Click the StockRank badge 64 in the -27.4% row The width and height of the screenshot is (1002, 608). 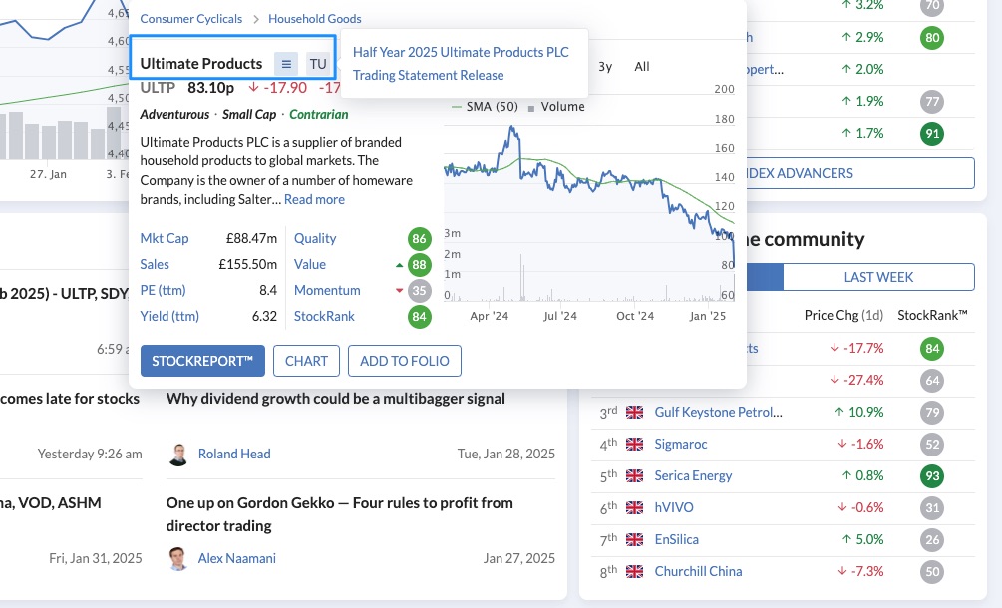(x=932, y=380)
